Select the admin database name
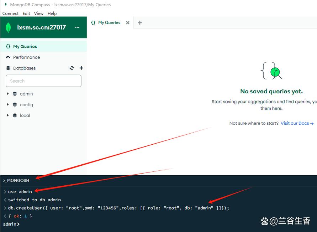This screenshot has width=317, height=232. (x=26, y=94)
